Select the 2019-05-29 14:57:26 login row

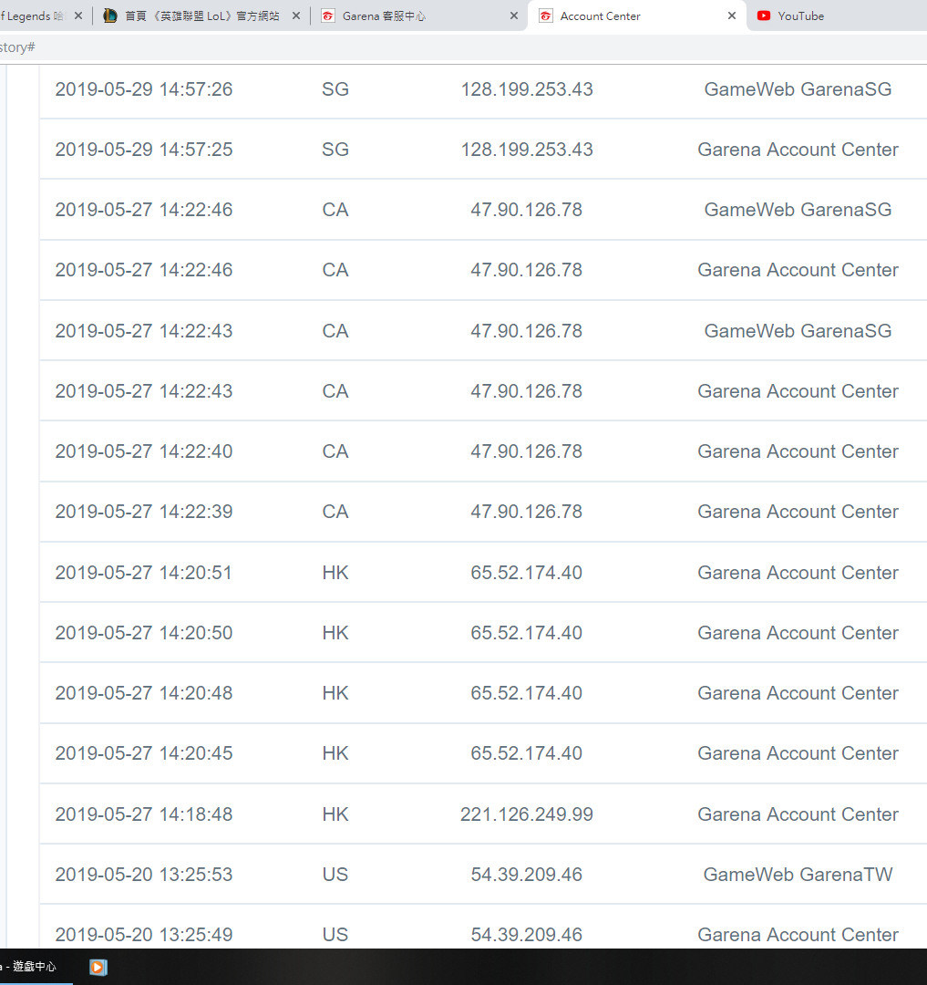point(483,89)
